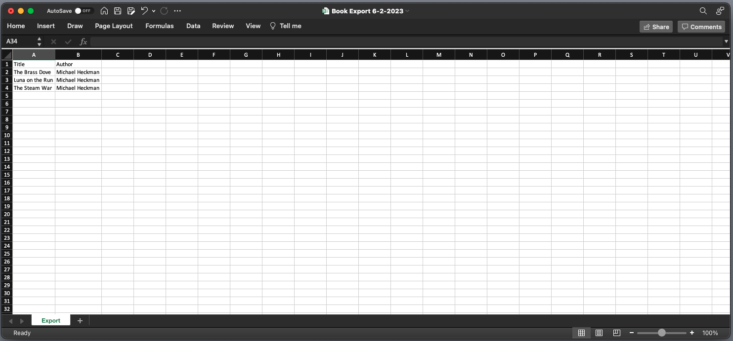
Task: Switch to Page Layout view icon
Action: pos(599,333)
